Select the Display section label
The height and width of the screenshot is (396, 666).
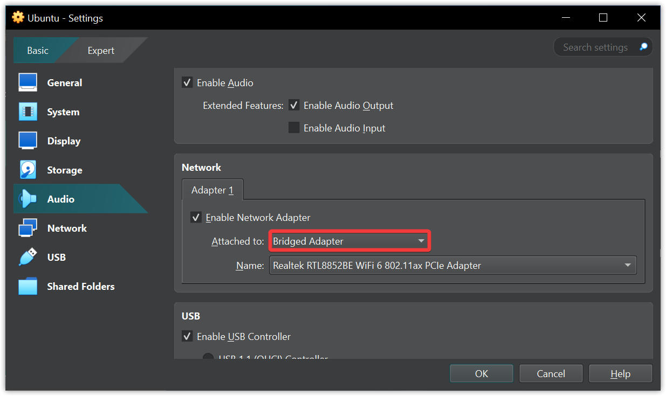pos(64,141)
